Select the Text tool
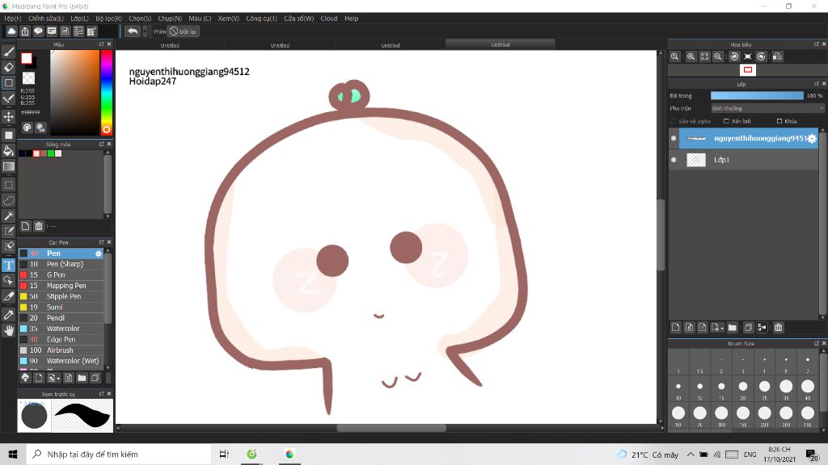Image resolution: width=828 pixels, height=465 pixels. tap(8, 265)
